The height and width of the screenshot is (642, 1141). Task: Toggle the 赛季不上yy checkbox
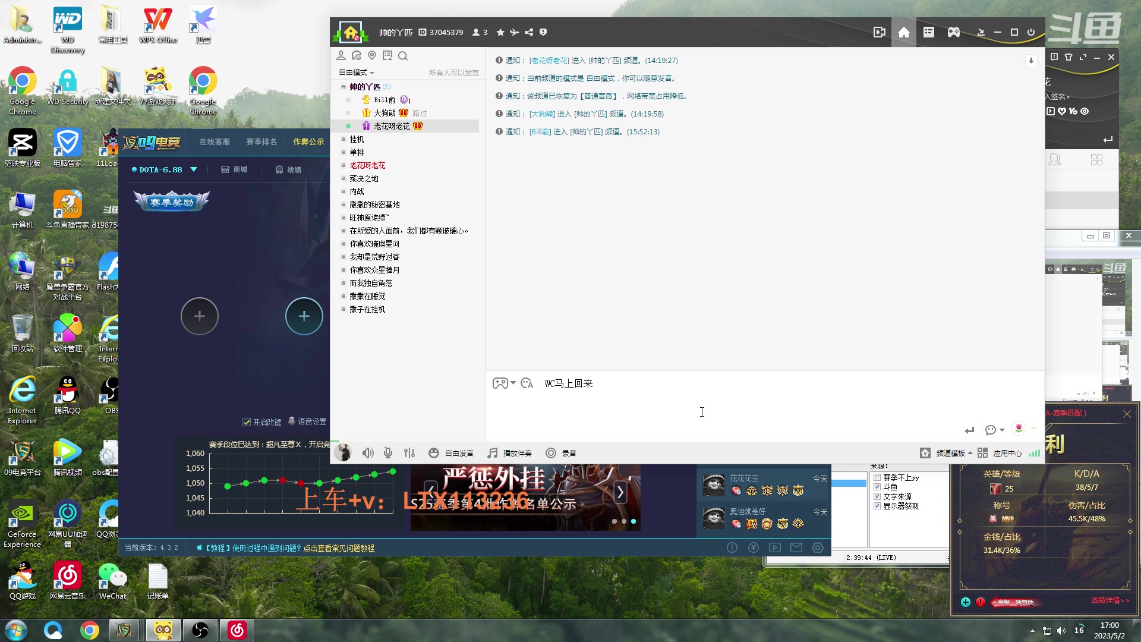pos(877,477)
